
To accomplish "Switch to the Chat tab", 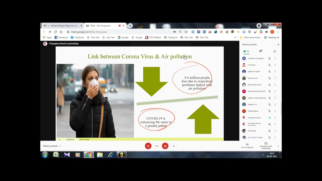I will point(261,51).
